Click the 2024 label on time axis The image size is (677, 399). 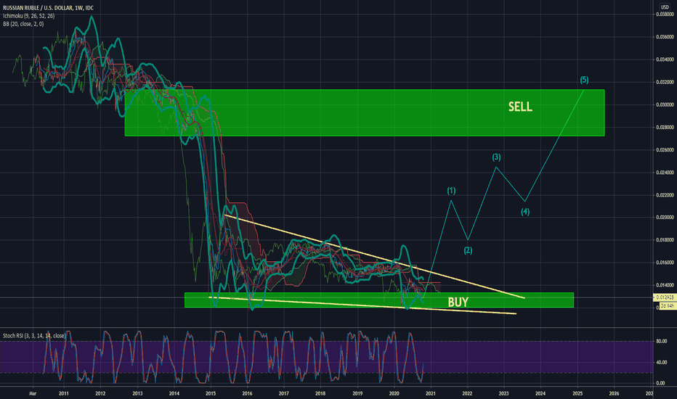[x=540, y=393]
